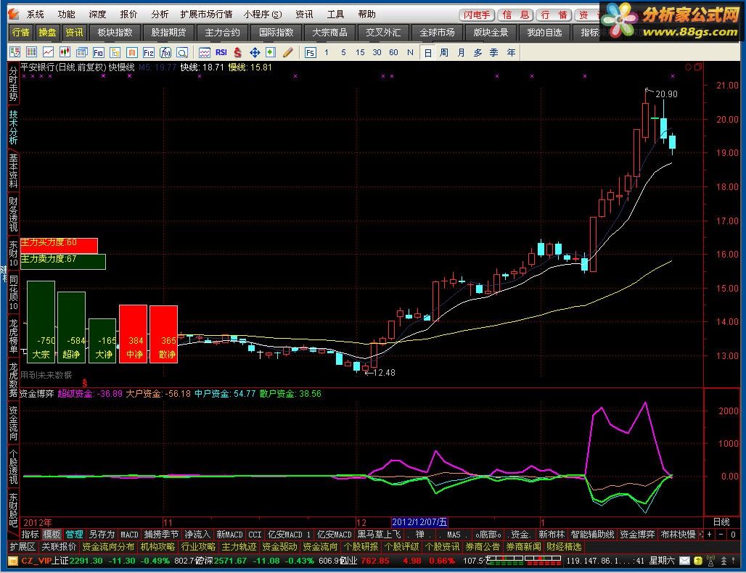The width and height of the screenshot is (746, 573).
Task: Select the yearly 年 period
Action: (x=511, y=52)
